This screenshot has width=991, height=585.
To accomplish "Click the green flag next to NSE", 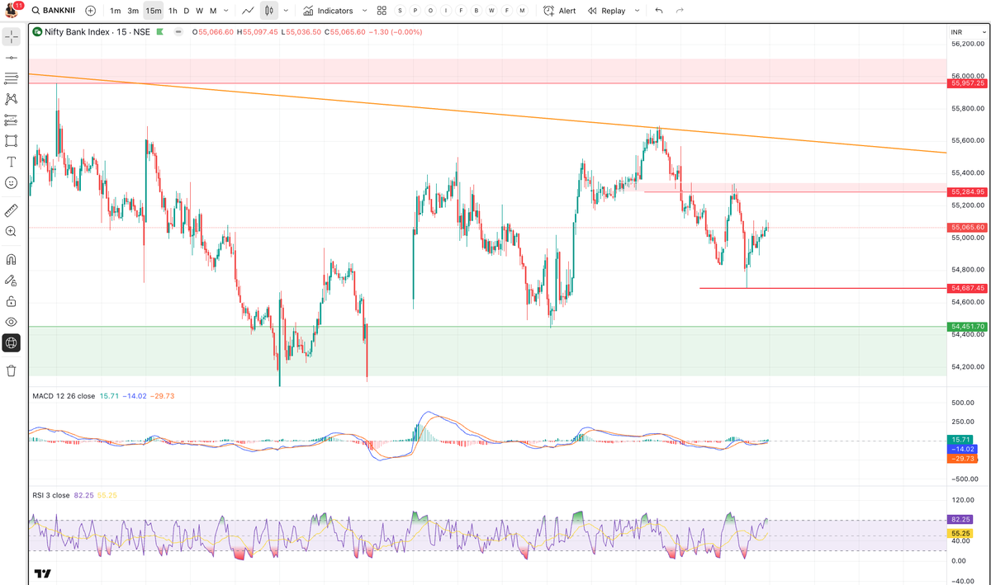I will coord(160,32).
